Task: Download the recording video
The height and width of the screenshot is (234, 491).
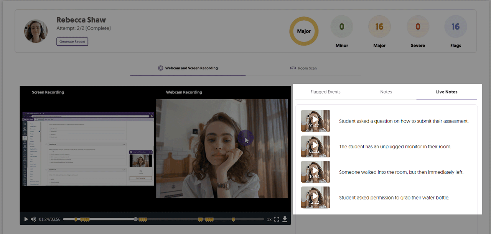Action: pyautogui.click(x=285, y=219)
